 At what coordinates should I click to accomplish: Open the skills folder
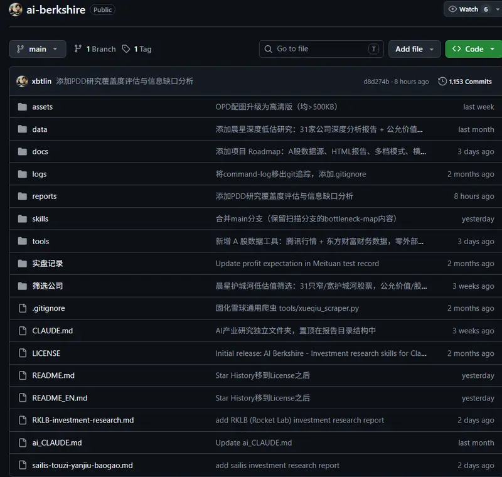click(x=40, y=218)
